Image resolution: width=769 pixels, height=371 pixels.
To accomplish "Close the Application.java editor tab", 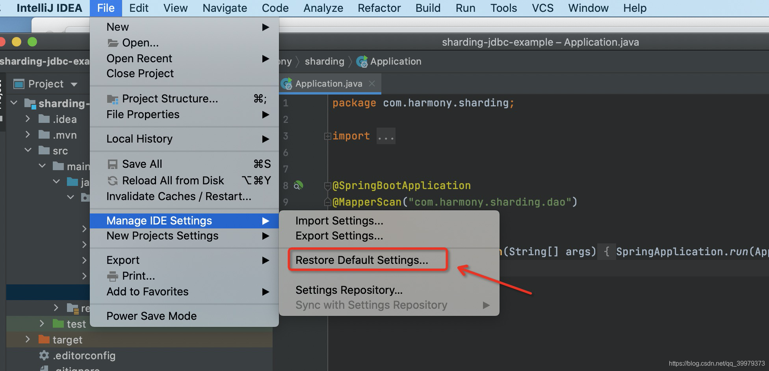I will click(x=372, y=83).
